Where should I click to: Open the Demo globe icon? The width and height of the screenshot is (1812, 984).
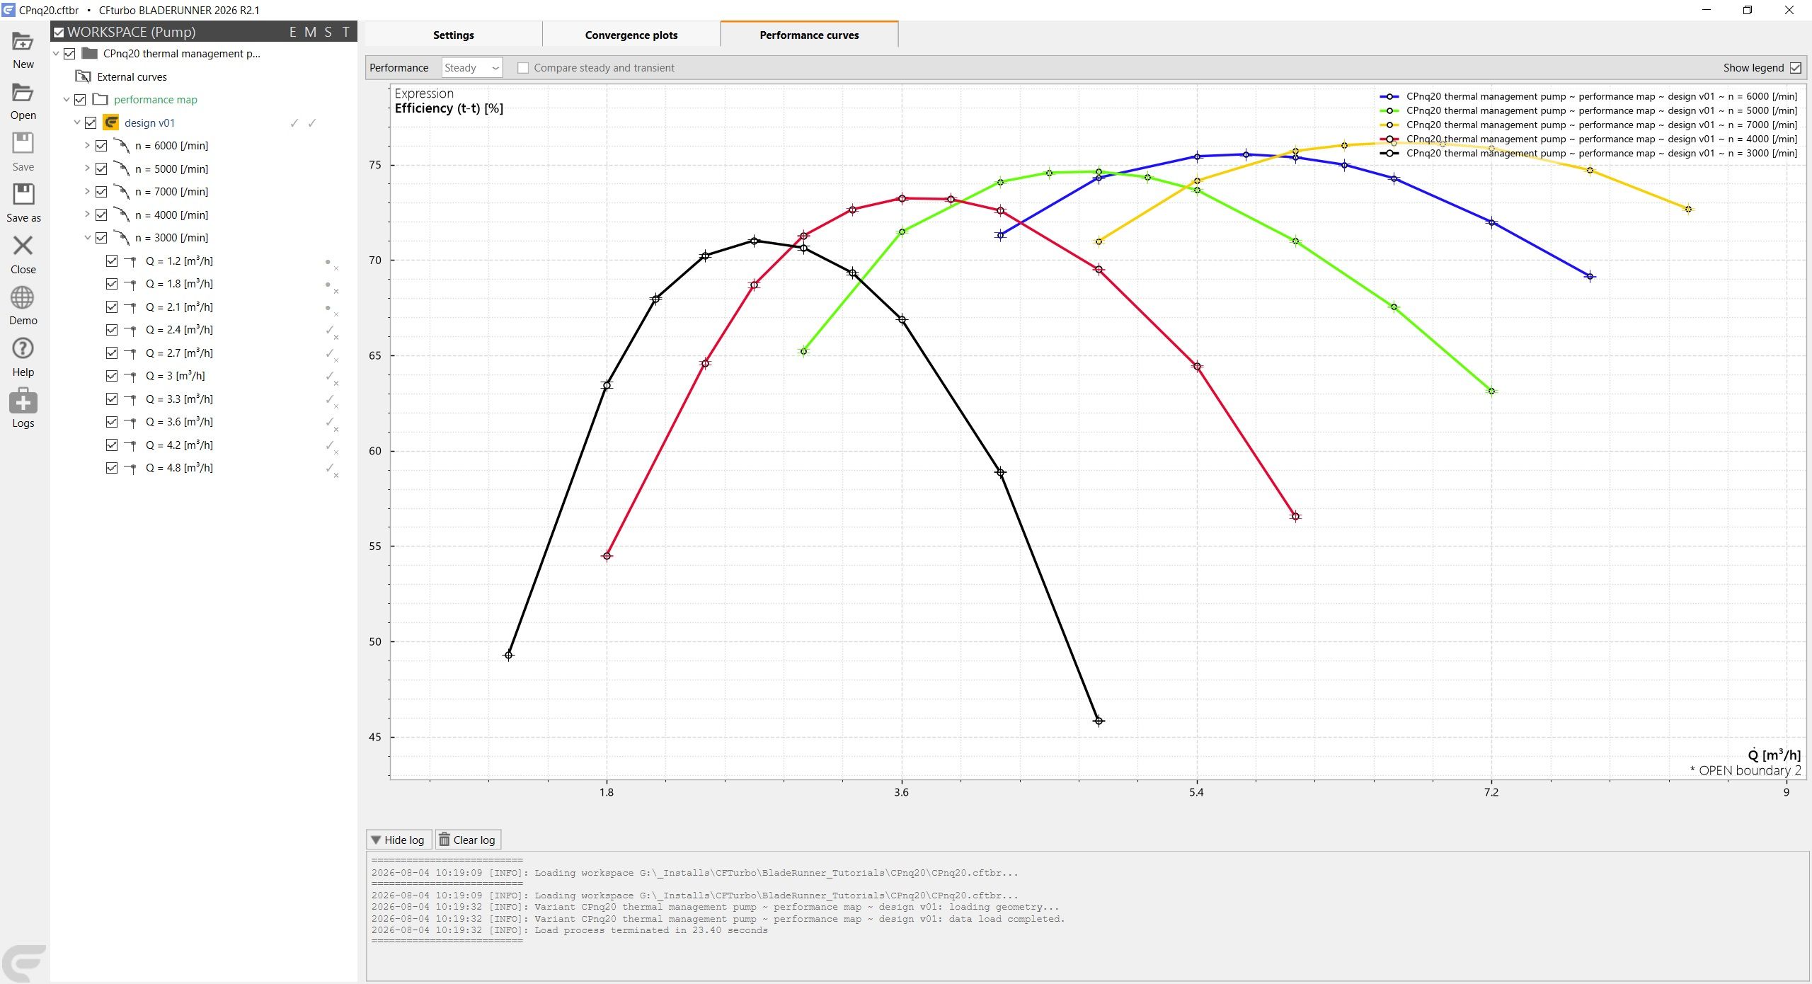coord(23,297)
